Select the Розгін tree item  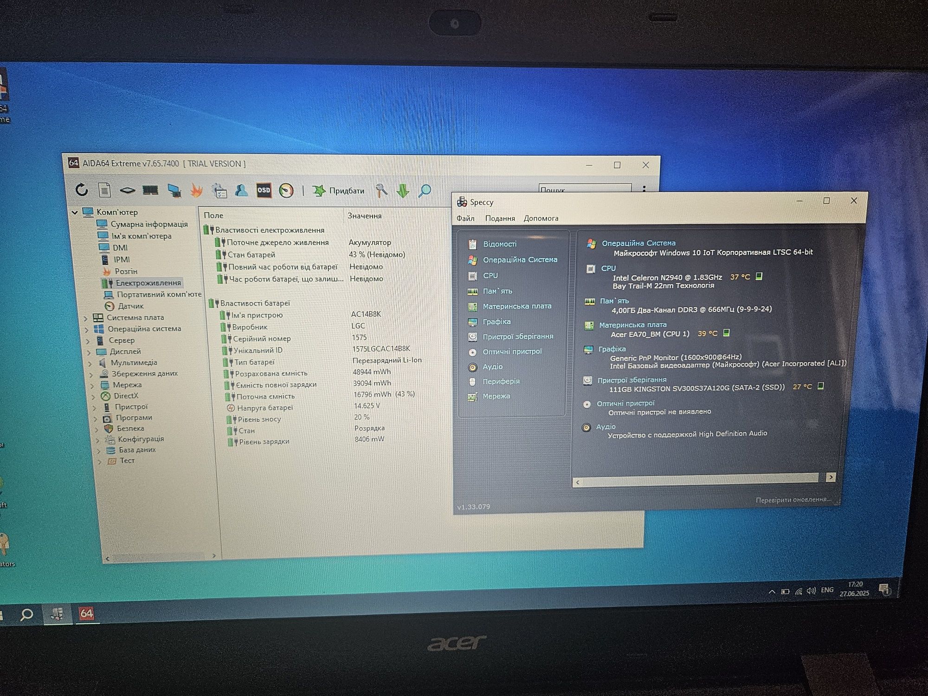[126, 271]
